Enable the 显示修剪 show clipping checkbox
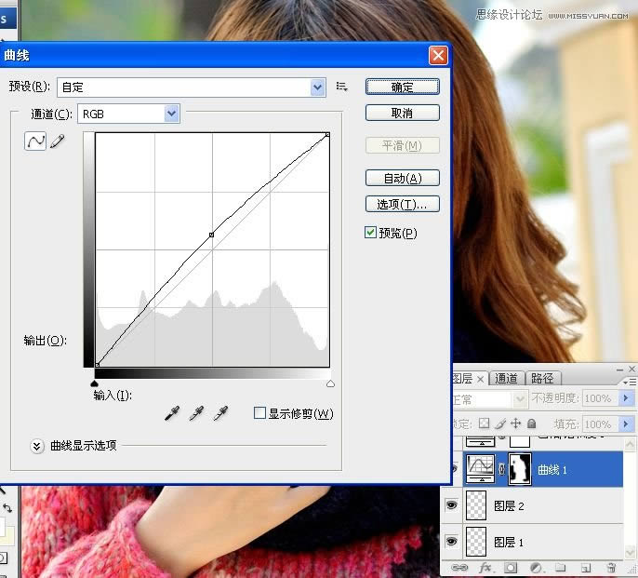 259,413
